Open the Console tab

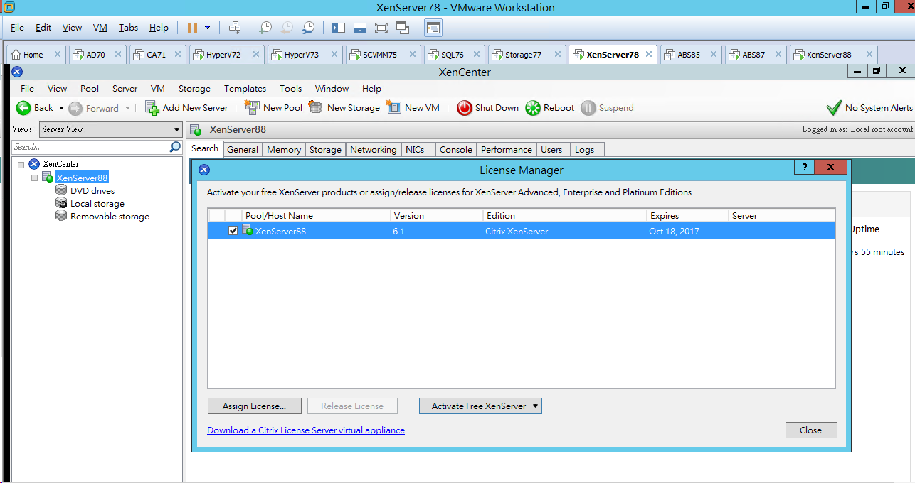click(455, 150)
